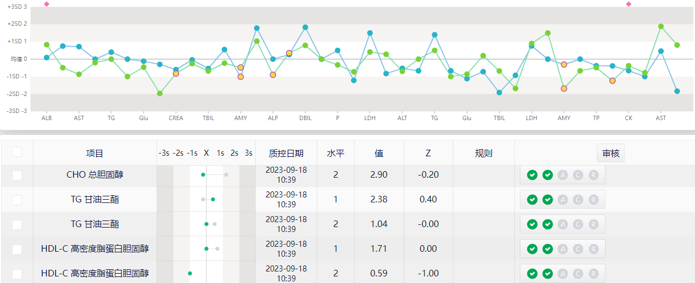Toggle the select-all checkbox in table header
The height and width of the screenshot is (283, 695).
click(17, 152)
